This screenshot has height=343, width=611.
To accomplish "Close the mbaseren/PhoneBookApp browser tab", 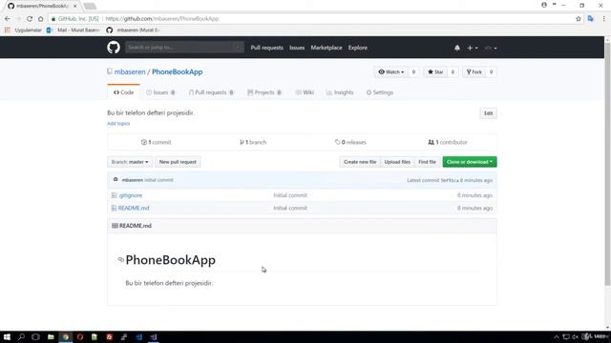I will (x=74, y=6).
